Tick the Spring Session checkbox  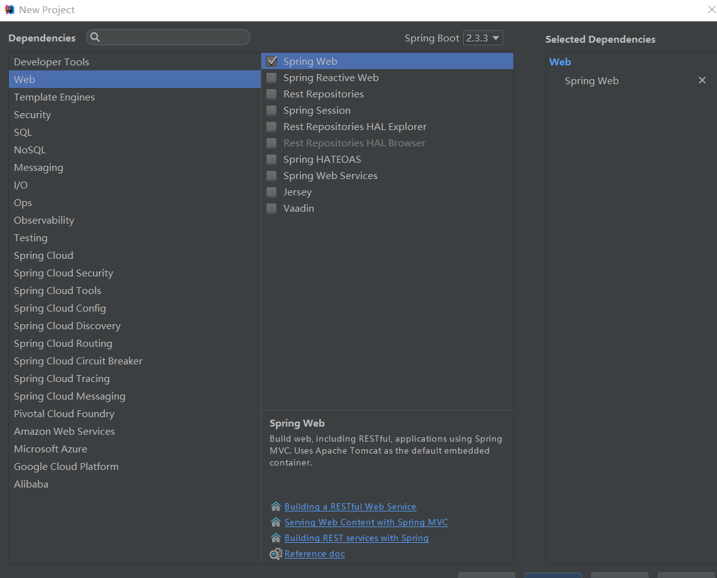(271, 111)
